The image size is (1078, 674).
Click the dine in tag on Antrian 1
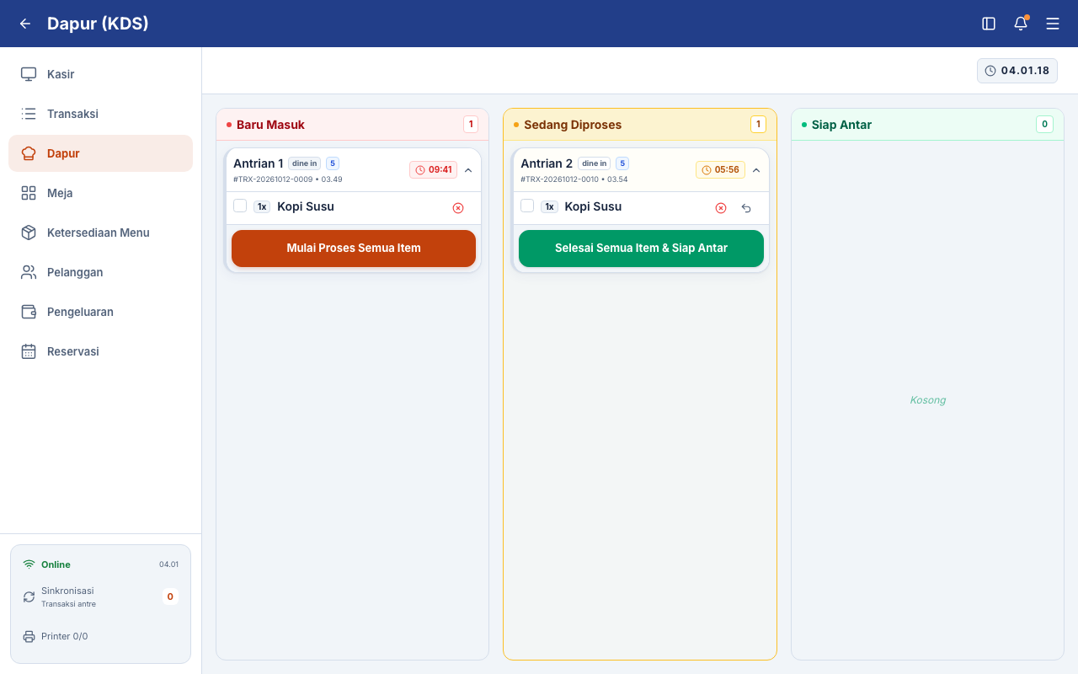(305, 163)
